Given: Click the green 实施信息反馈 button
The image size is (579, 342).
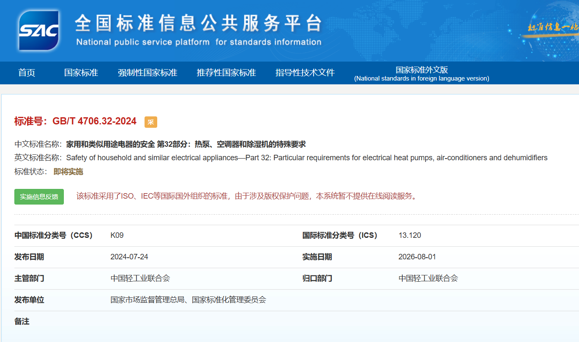Looking at the screenshot, I should coord(39,197).
